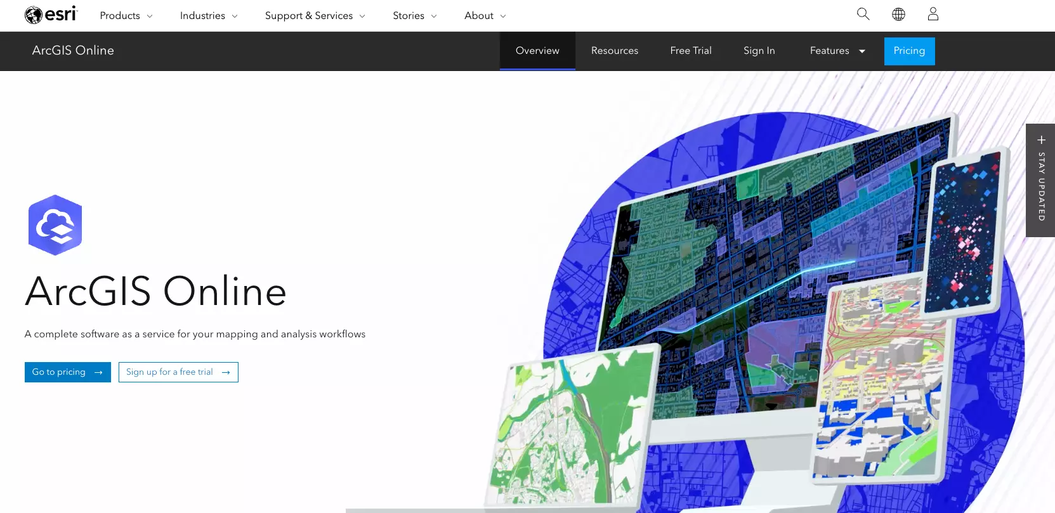This screenshot has height=513, width=1055.
Task: Click the ArcGIS Online cloud product icon
Action: (x=55, y=225)
